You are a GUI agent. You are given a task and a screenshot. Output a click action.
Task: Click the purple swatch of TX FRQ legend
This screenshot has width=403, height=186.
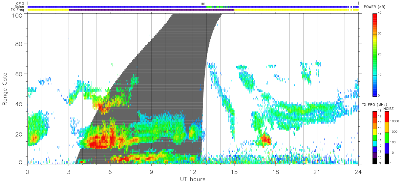(x=375, y=155)
